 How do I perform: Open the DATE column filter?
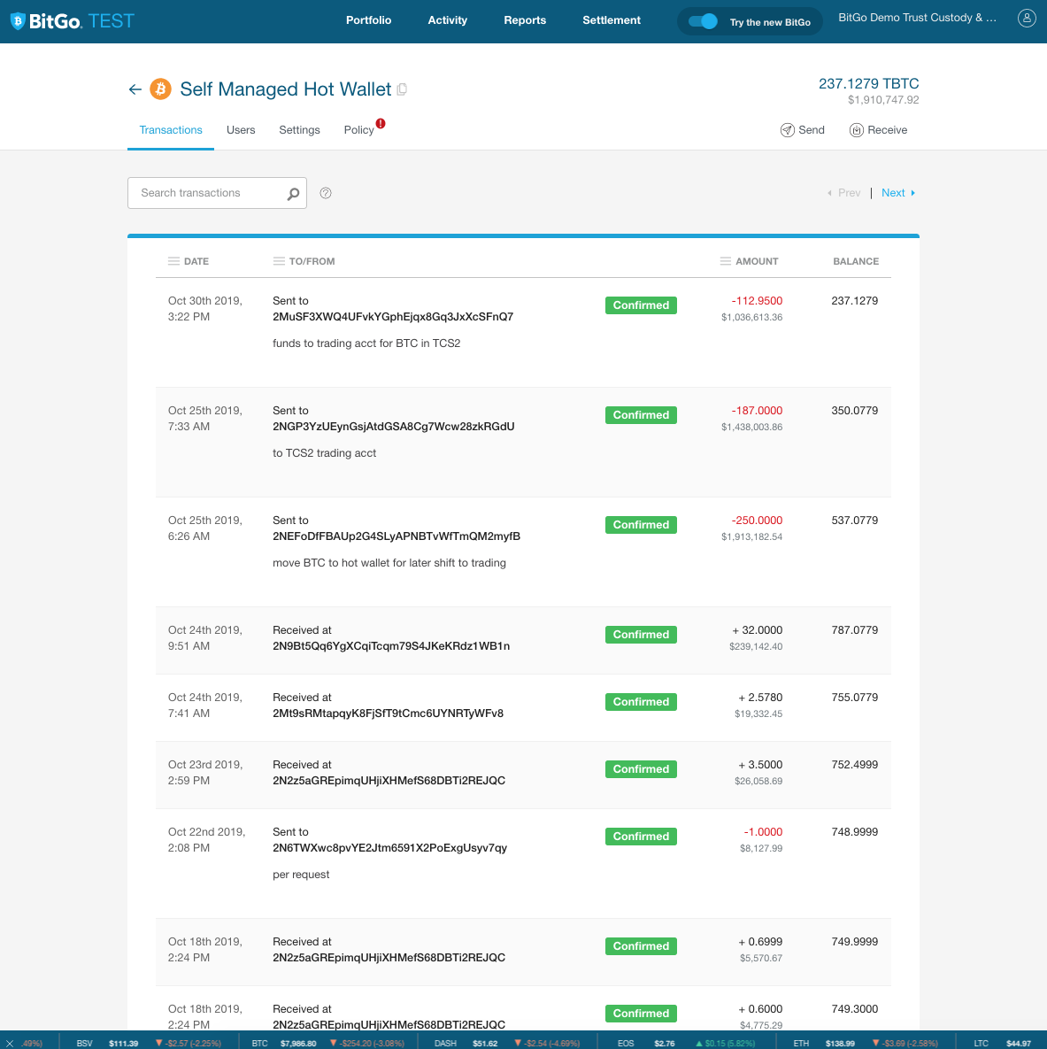174,261
